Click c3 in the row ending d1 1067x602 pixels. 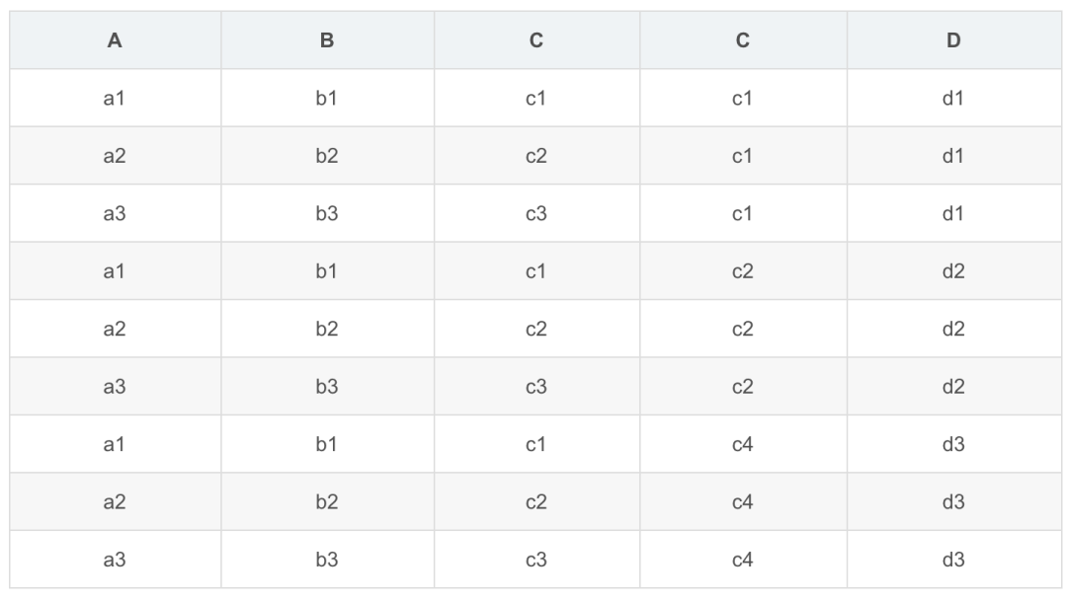pyautogui.click(x=535, y=214)
